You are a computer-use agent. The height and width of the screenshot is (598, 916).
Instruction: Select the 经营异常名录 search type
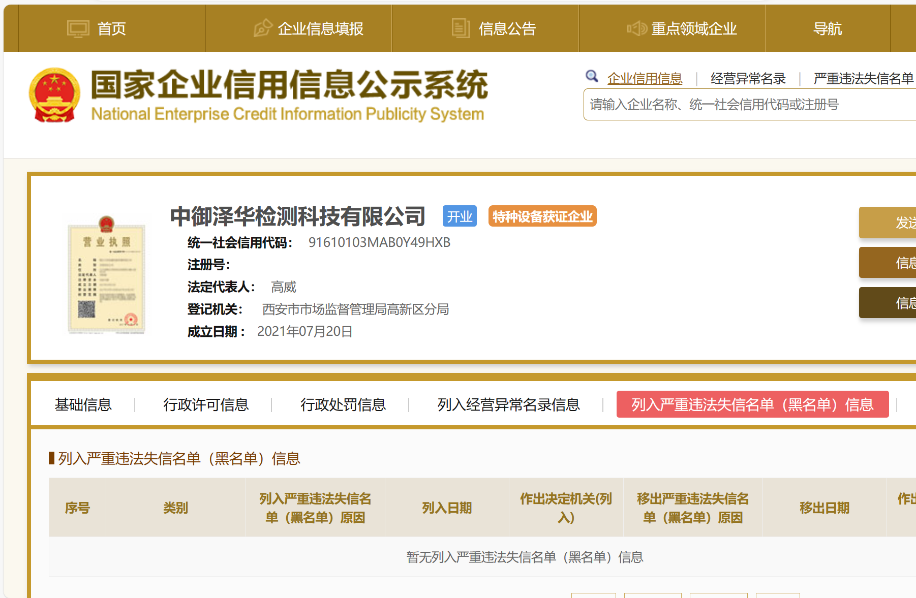pyautogui.click(x=748, y=78)
